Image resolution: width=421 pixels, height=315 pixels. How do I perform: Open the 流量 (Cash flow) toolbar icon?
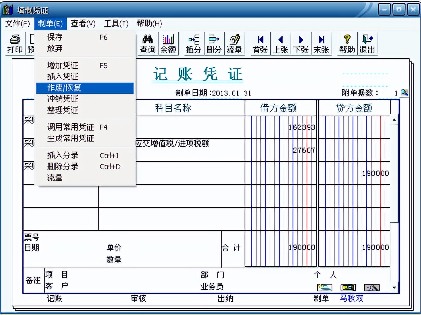(235, 44)
